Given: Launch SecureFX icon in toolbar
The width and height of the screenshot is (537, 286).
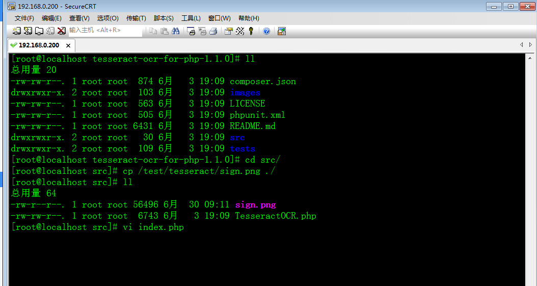Looking at the screenshot, I should pos(282,31).
